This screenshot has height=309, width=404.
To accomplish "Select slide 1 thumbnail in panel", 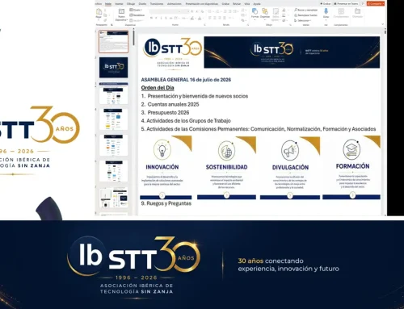I will (114, 42).
